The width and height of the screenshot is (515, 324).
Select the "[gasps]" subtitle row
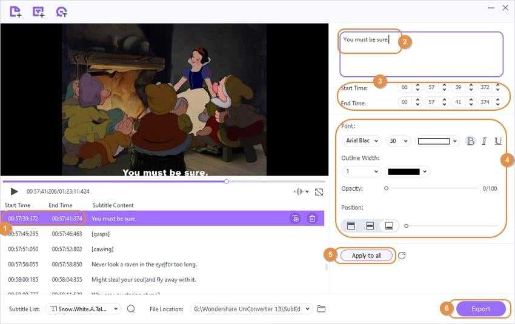coord(164,234)
